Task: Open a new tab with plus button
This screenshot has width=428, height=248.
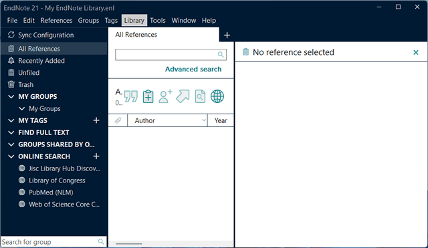Action: (227, 35)
